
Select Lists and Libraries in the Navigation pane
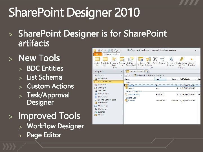109,82
